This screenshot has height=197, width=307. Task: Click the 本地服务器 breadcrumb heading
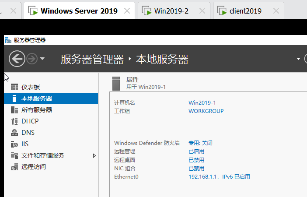162,59
